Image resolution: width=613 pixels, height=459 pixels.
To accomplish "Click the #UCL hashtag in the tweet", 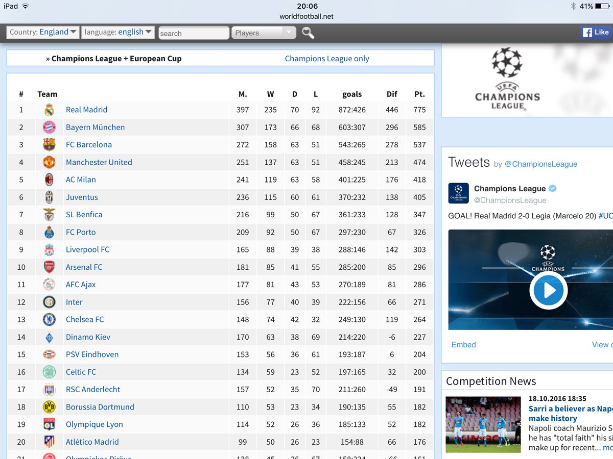I will click(606, 216).
